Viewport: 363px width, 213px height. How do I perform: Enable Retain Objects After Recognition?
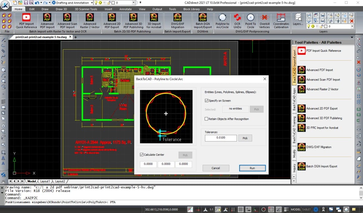206,119
